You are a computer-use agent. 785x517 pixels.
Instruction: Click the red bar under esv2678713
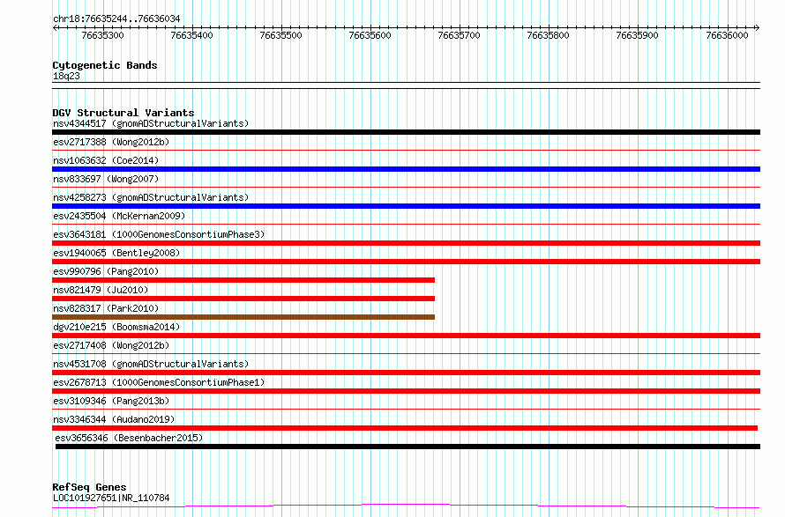click(x=406, y=391)
